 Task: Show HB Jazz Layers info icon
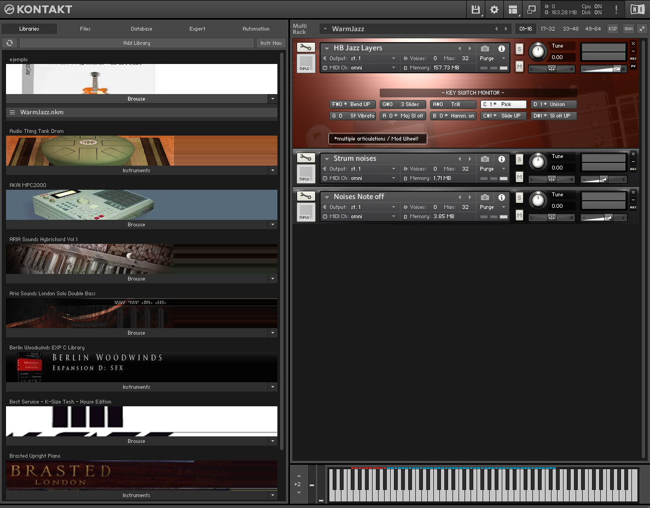[502, 49]
